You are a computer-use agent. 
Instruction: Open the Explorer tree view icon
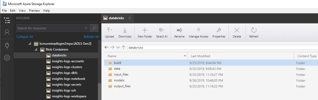(x=7, y=20)
